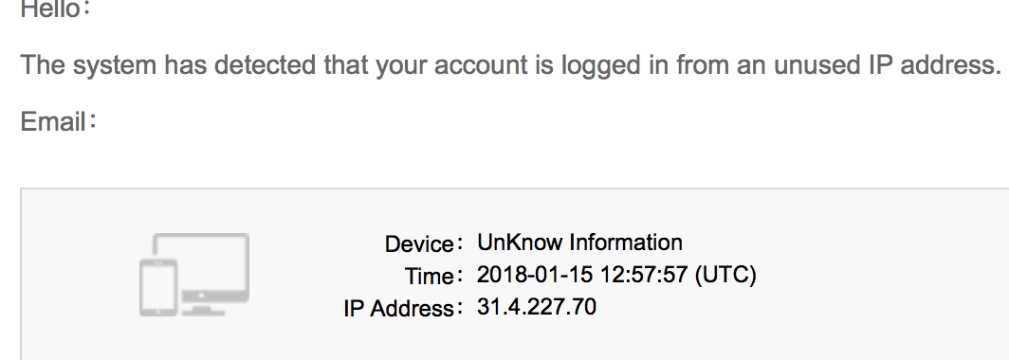Click the words 'The system' in message
Screen dimensions: 1009x360
click(x=88, y=65)
